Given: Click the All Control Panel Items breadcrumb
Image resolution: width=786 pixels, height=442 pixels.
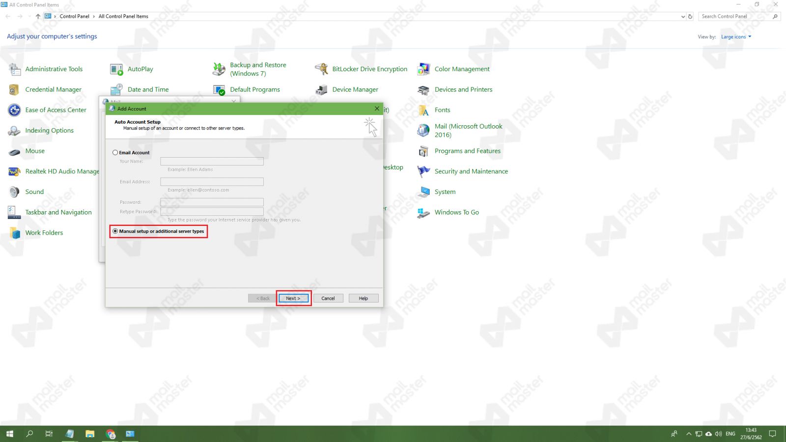Looking at the screenshot, I should tap(123, 16).
